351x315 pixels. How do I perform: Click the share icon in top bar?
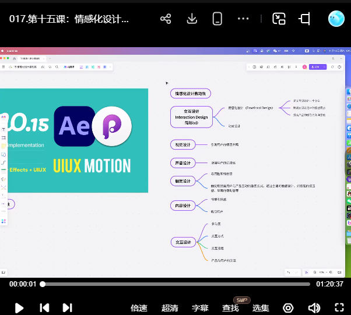pos(166,19)
